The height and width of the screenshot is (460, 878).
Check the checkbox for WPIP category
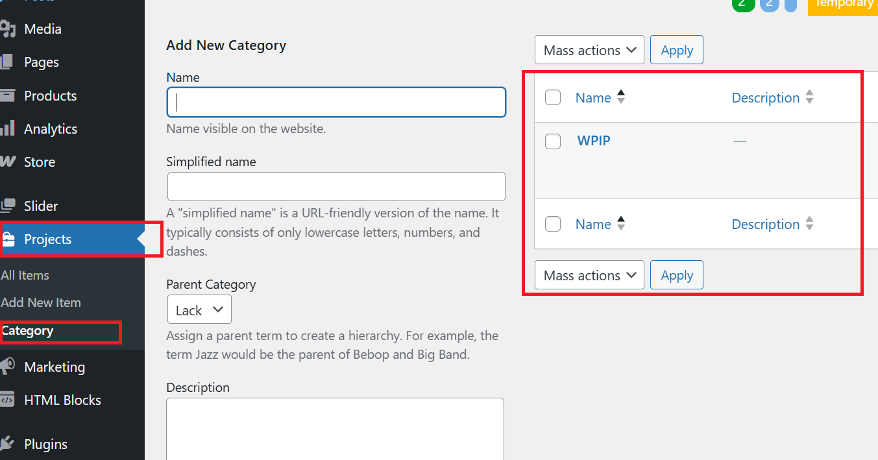pos(553,141)
